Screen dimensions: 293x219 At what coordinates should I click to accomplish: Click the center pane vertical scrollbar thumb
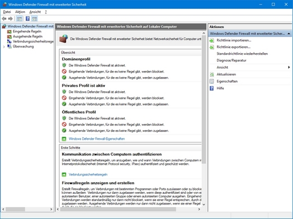pos(204,99)
